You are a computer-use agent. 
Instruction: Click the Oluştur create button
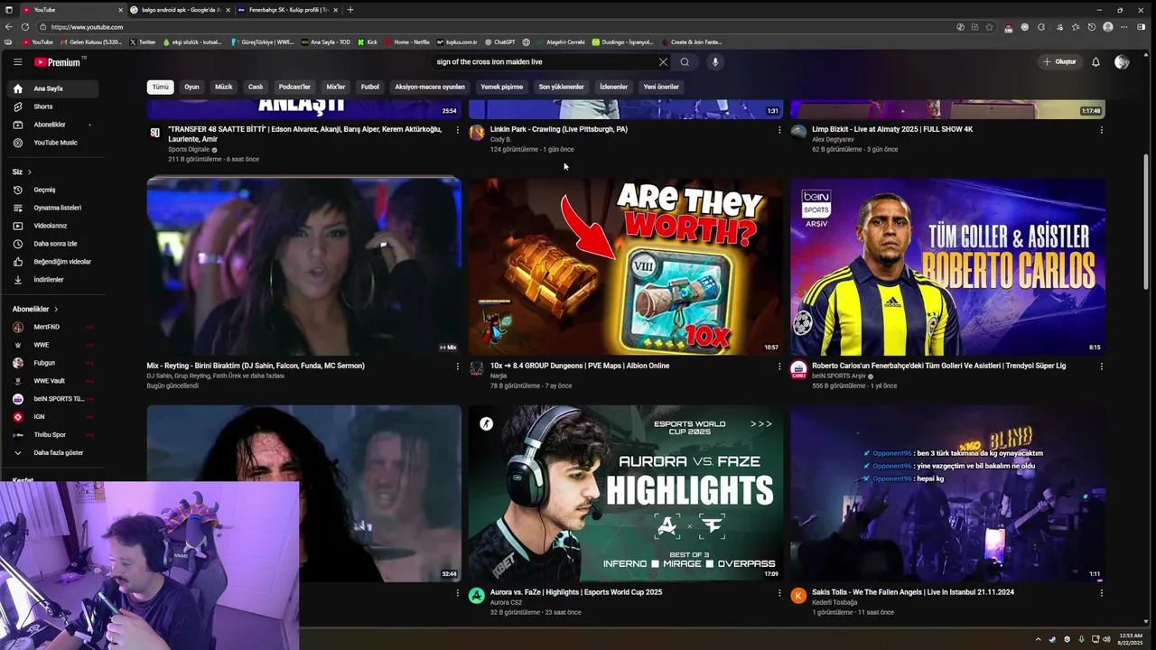click(1059, 62)
